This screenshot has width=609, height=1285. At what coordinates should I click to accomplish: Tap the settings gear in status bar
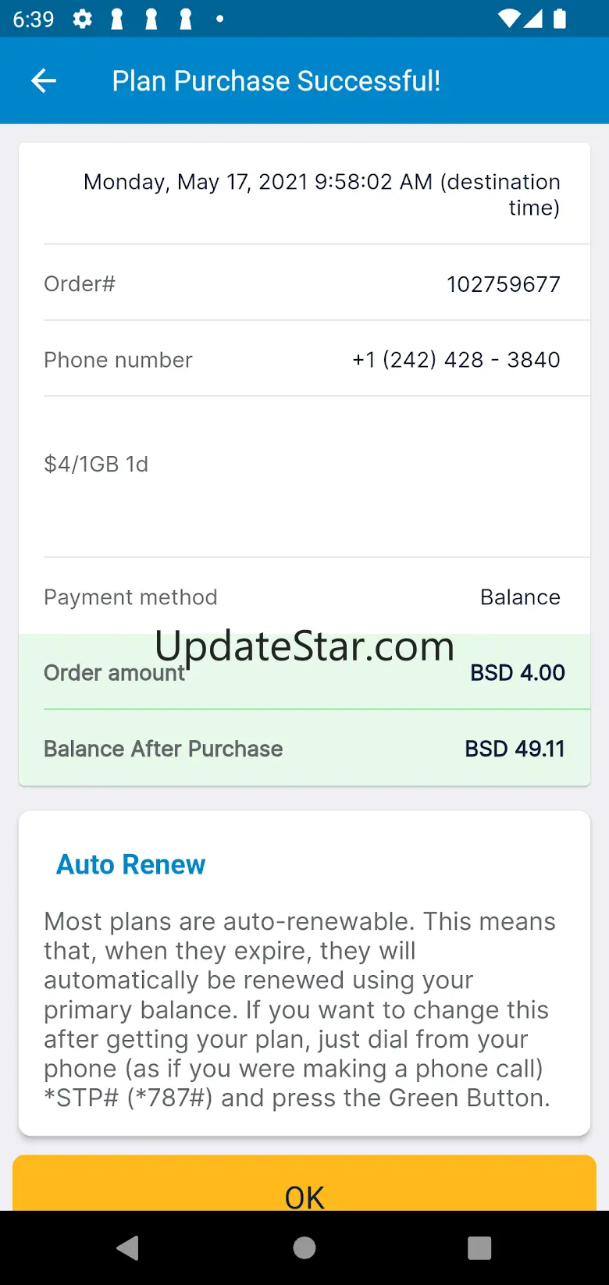pos(83,20)
